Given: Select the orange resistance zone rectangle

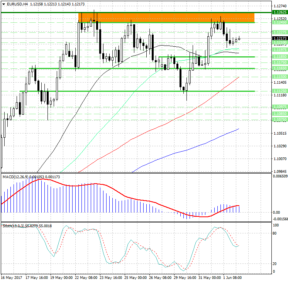Looking at the screenshot, I should 166,17.
